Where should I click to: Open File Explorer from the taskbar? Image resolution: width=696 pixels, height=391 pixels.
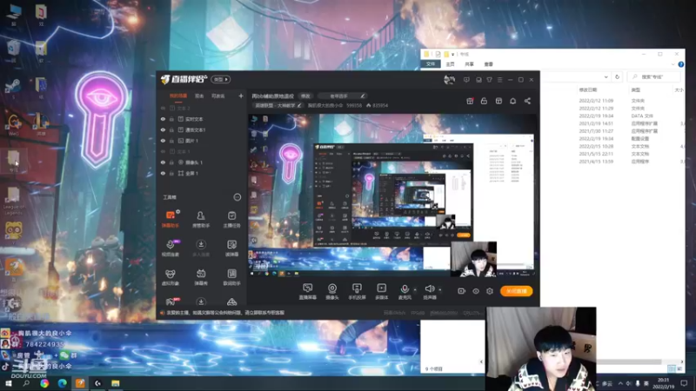[x=116, y=383]
